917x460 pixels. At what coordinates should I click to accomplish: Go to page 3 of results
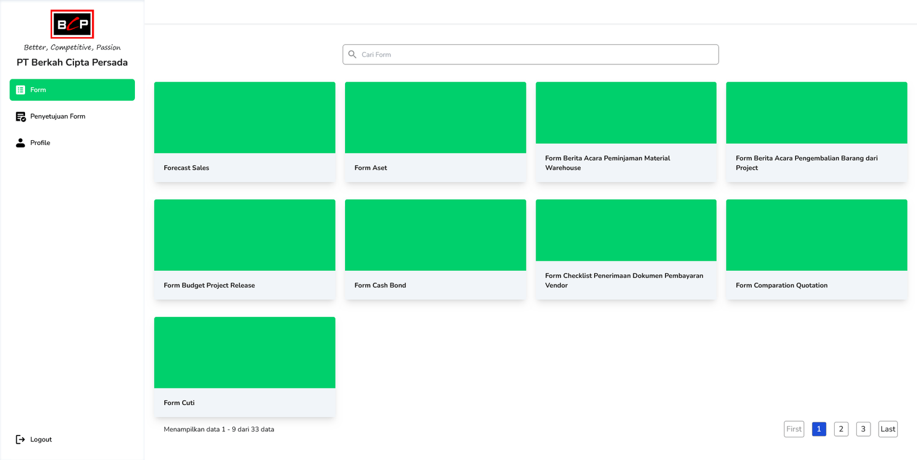[863, 429]
